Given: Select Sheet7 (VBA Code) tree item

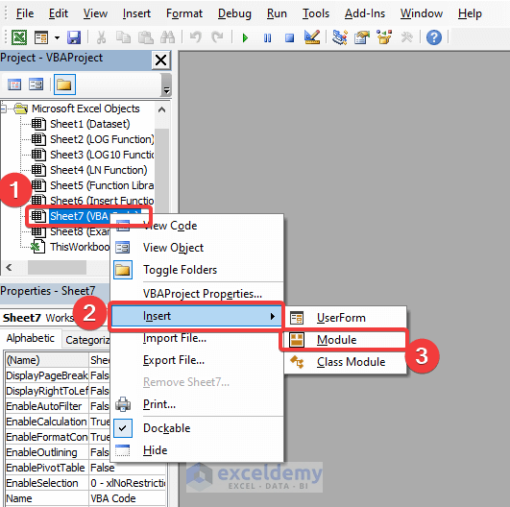Looking at the screenshot, I should pyautogui.click(x=79, y=216).
